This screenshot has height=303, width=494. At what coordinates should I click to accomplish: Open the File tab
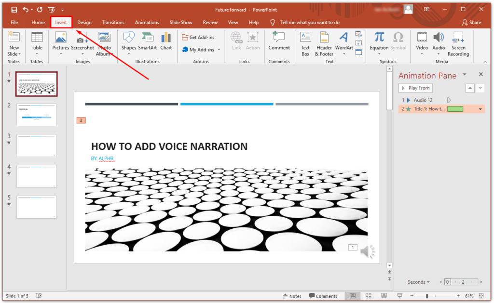click(14, 22)
